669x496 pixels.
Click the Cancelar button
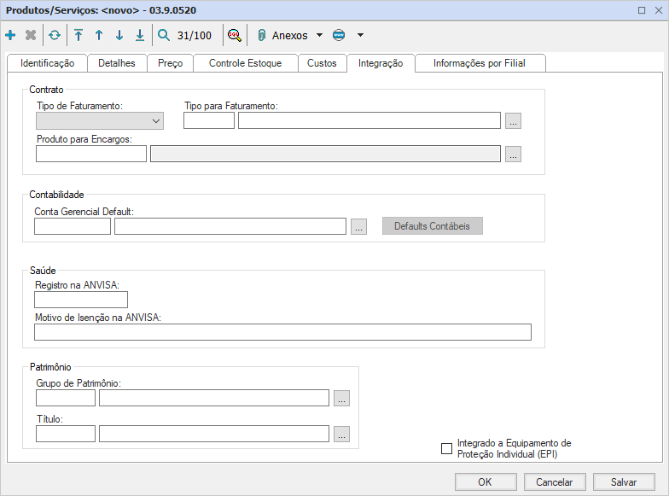(x=554, y=482)
